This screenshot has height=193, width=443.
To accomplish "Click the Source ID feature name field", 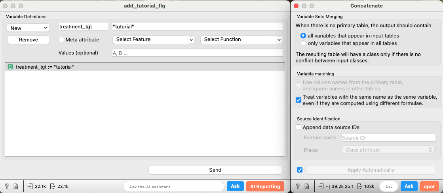I will click(388, 138).
